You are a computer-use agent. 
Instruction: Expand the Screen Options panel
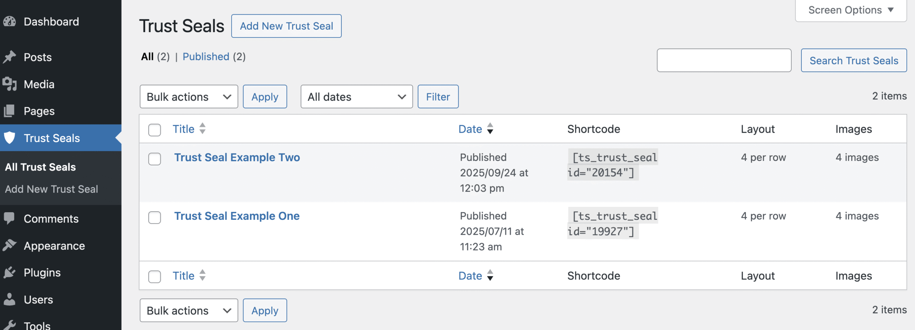(851, 10)
